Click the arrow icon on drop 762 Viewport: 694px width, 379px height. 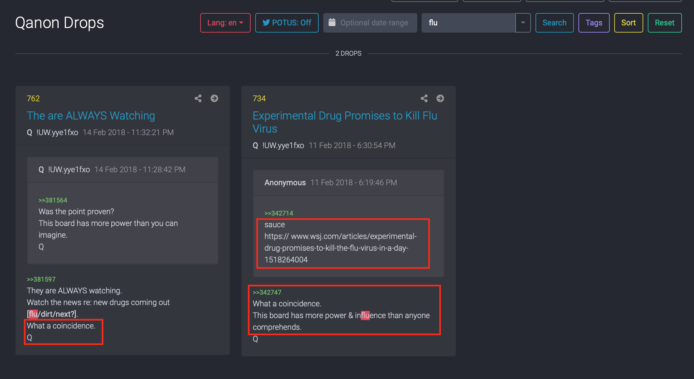(x=214, y=98)
